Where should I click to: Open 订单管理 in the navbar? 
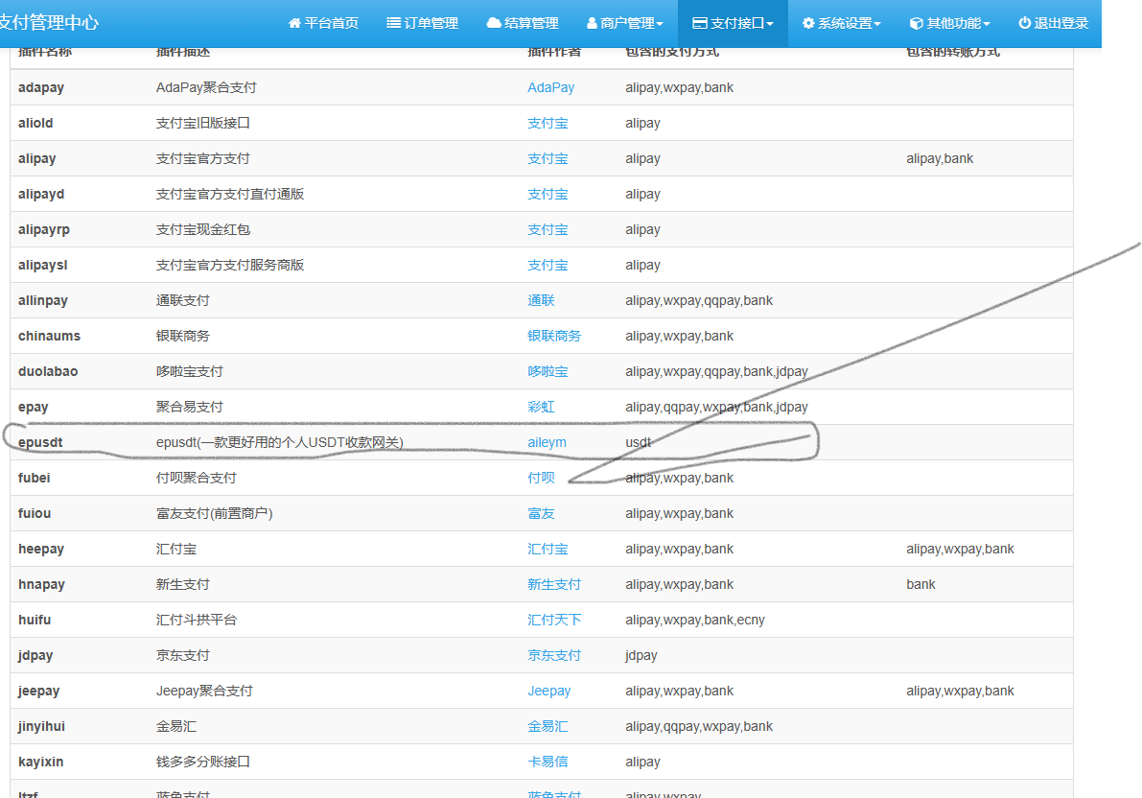422,23
